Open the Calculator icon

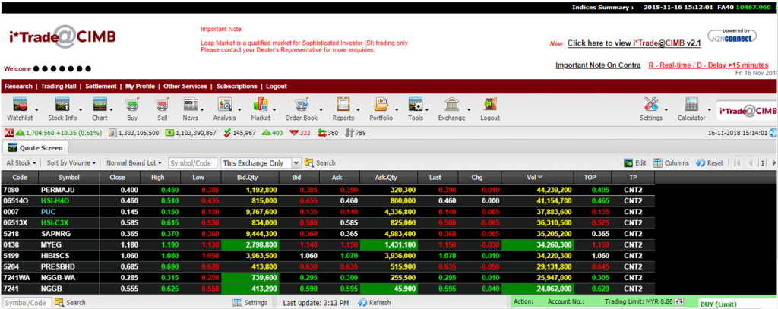(691, 105)
